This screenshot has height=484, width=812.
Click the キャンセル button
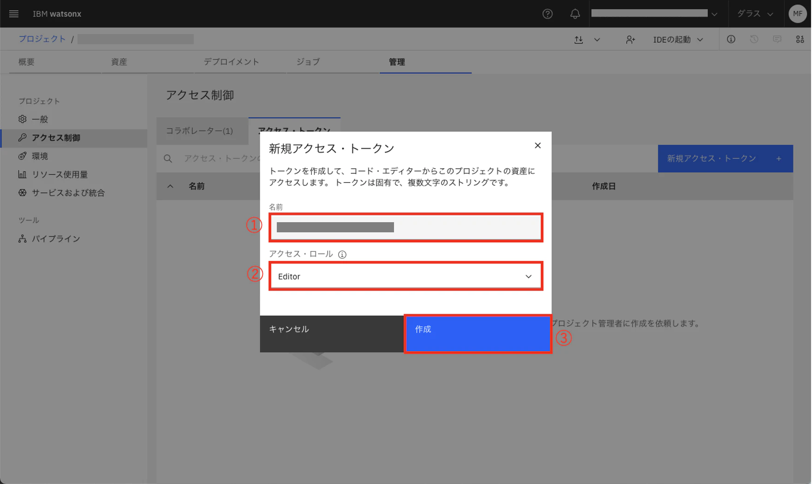coord(332,334)
